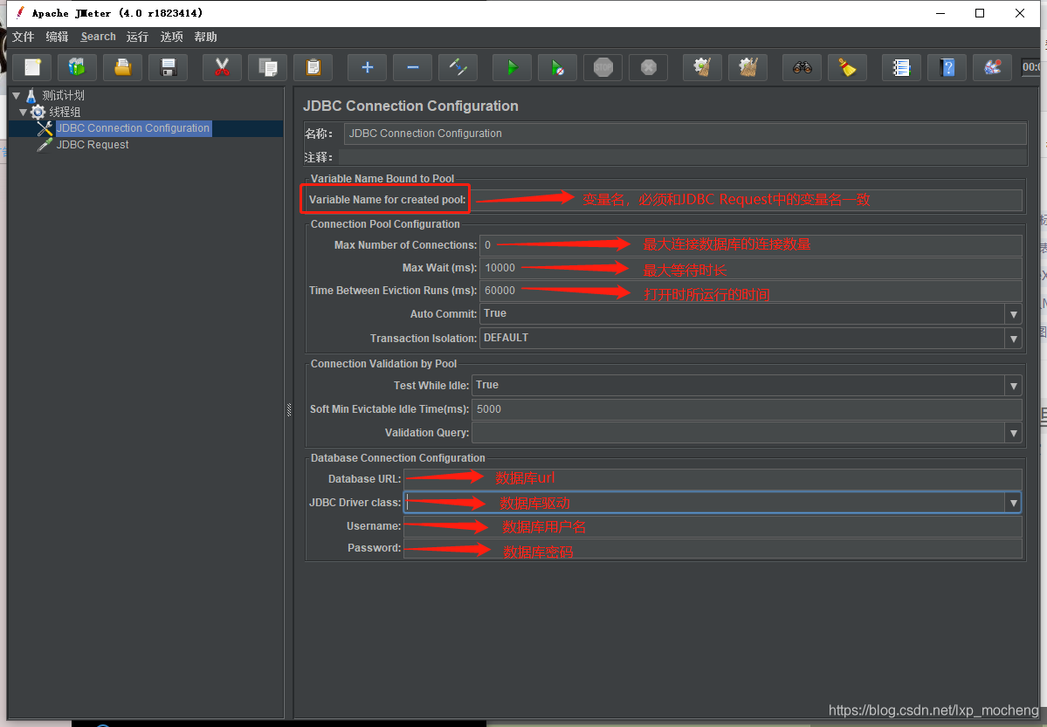
Task: Click the Max Wait (ms) field
Action: [x=750, y=268]
